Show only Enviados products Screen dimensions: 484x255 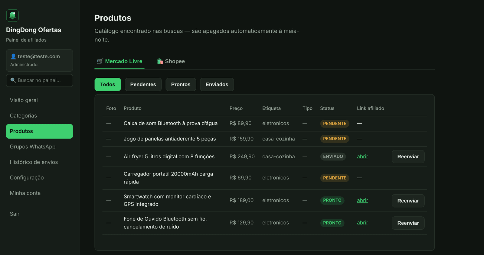coord(217,85)
